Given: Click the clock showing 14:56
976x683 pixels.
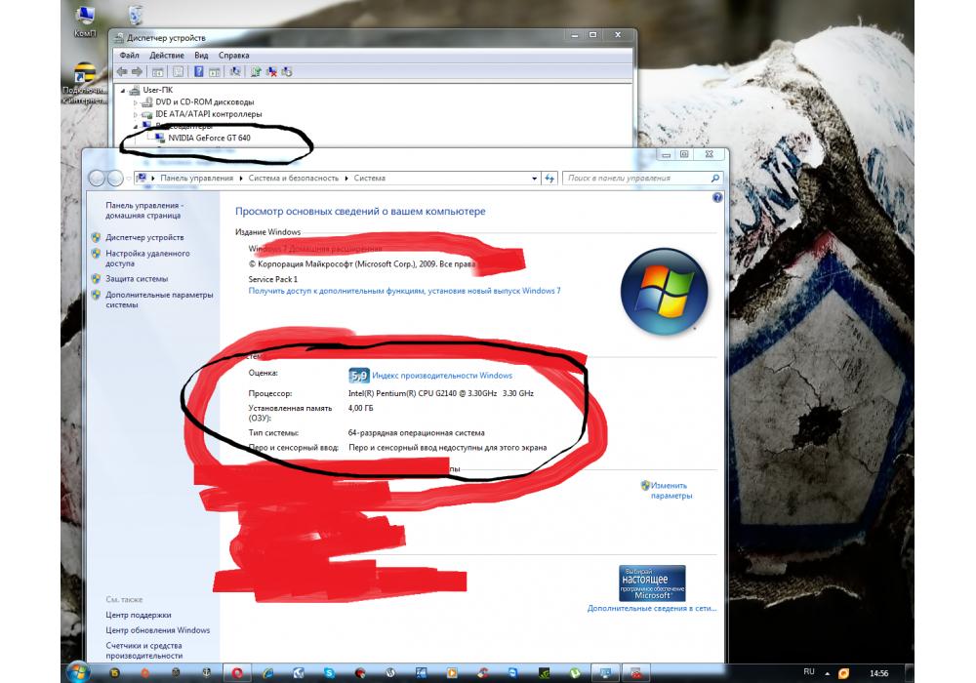Looking at the screenshot, I should [879, 673].
